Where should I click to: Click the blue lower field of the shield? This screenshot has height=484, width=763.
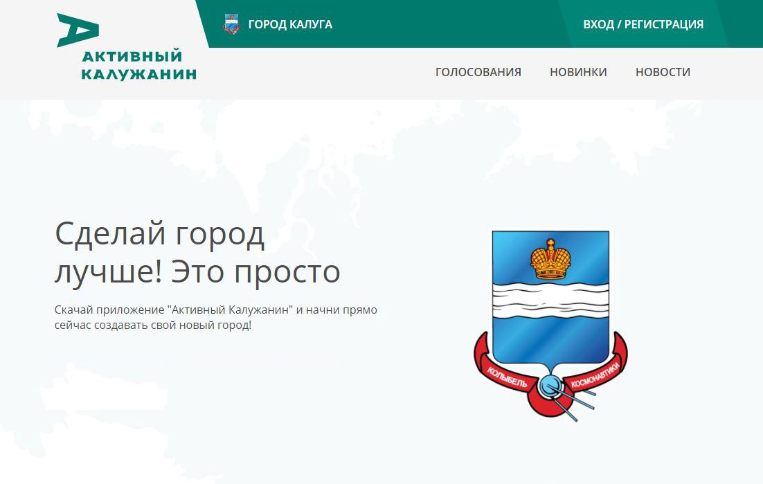click(x=550, y=339)
